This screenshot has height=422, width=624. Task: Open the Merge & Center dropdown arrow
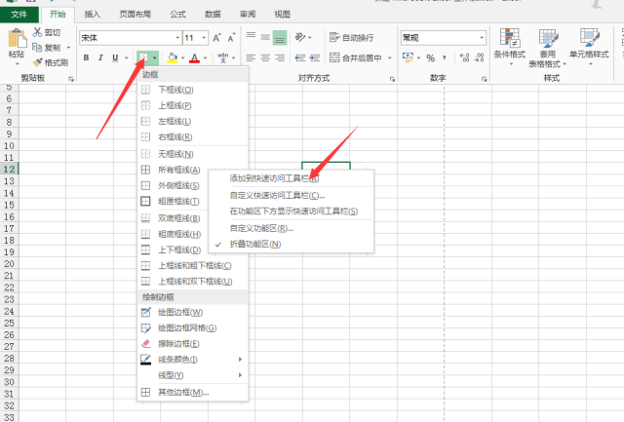coord(390,58)
